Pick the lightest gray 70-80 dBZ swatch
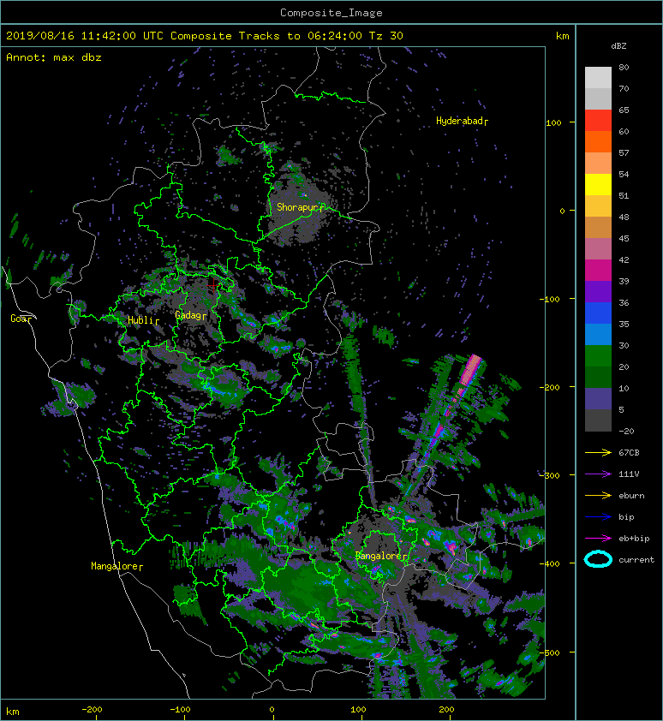663x721 pixels. (598, 78)
